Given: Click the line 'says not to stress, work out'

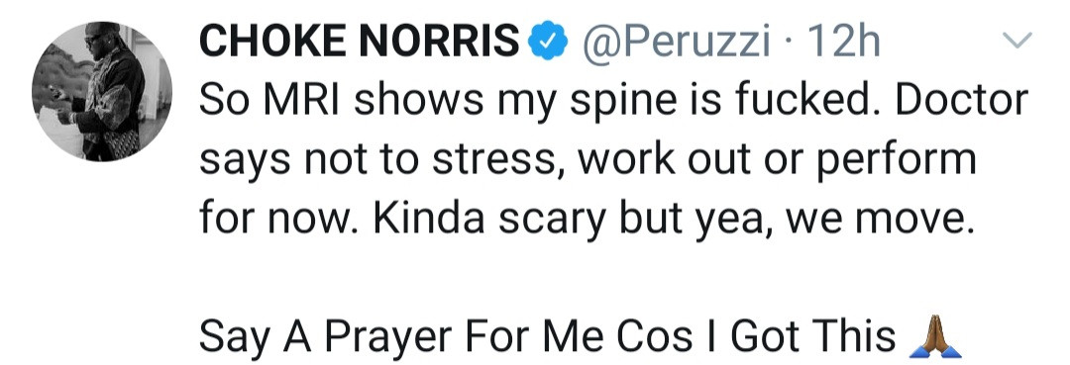Looking at the screenshot, I should pyautogui.click(x=588, y=160).
